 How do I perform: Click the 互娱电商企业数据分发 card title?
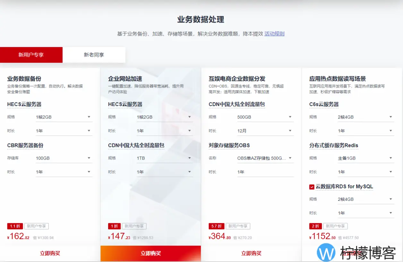(237, 79)
